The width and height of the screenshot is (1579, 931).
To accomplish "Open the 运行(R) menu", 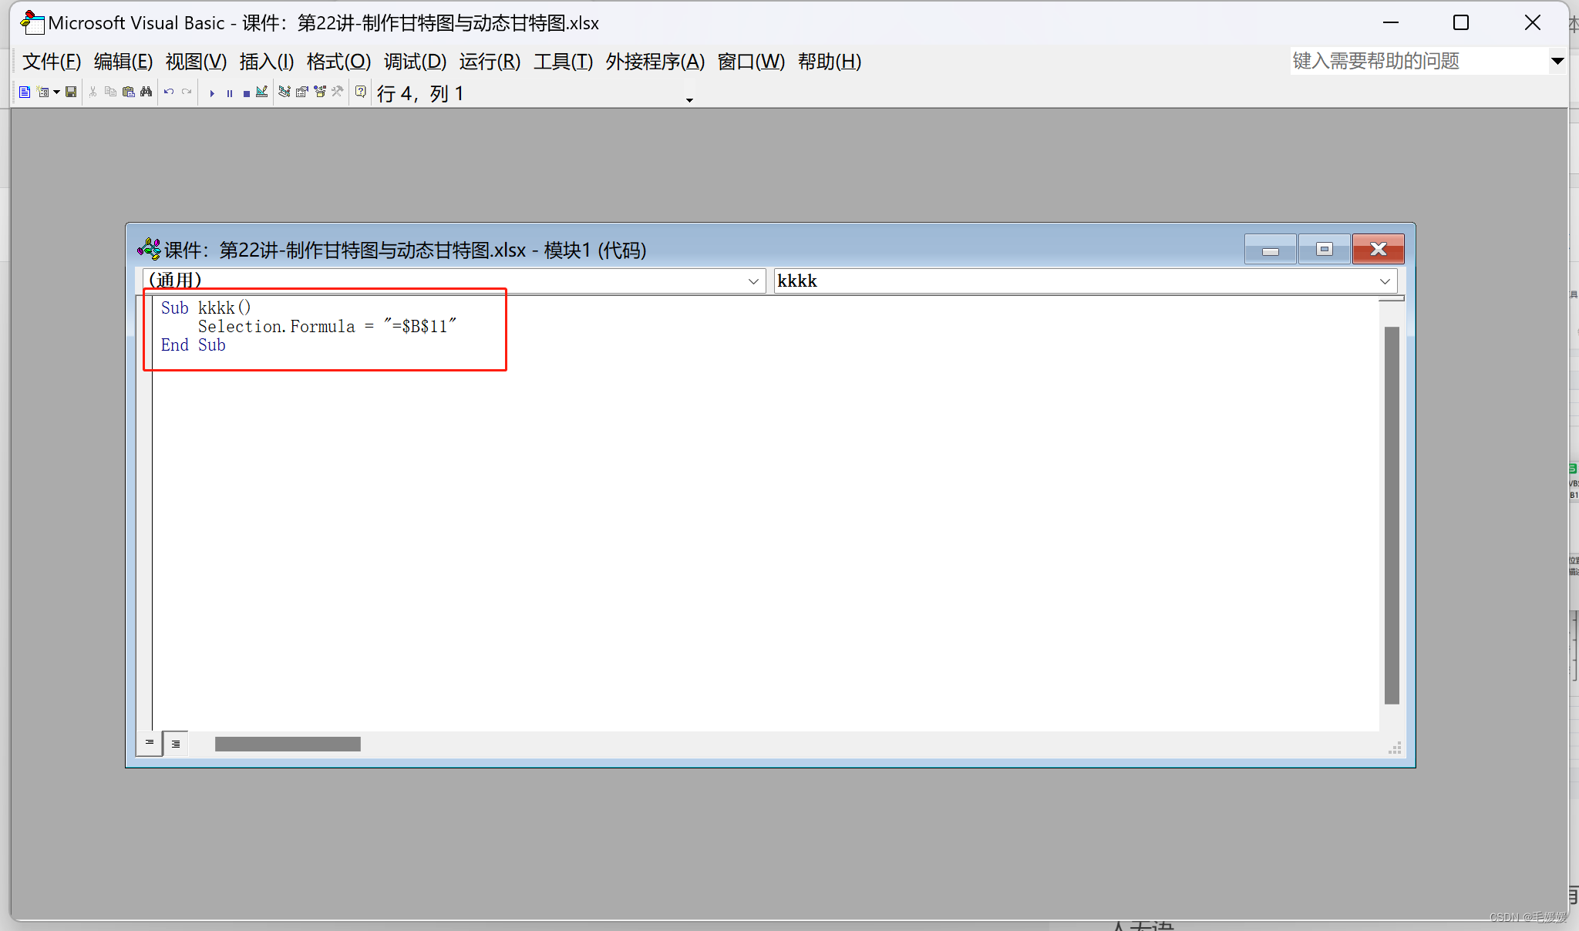I will [490, 62].
